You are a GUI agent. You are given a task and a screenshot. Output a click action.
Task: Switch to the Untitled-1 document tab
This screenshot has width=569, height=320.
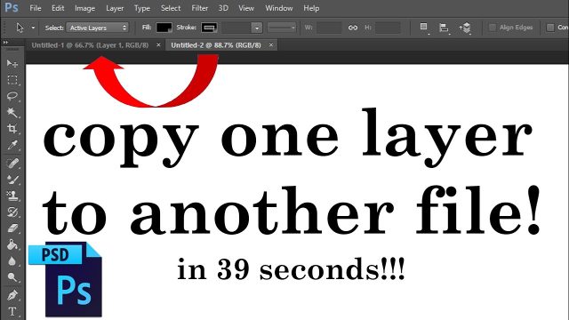(90, 45)
